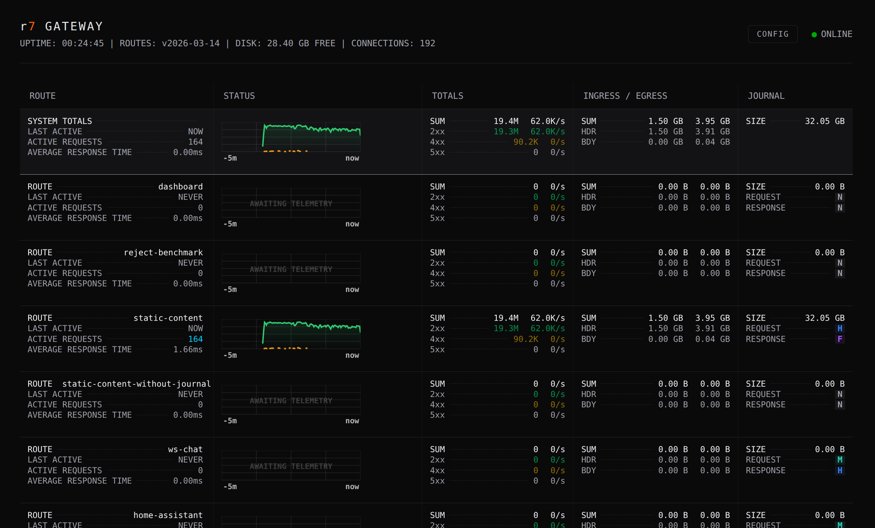Screen dimensions: 875x528
Task: Click the STATUS column header
Action: pos(239,96)
